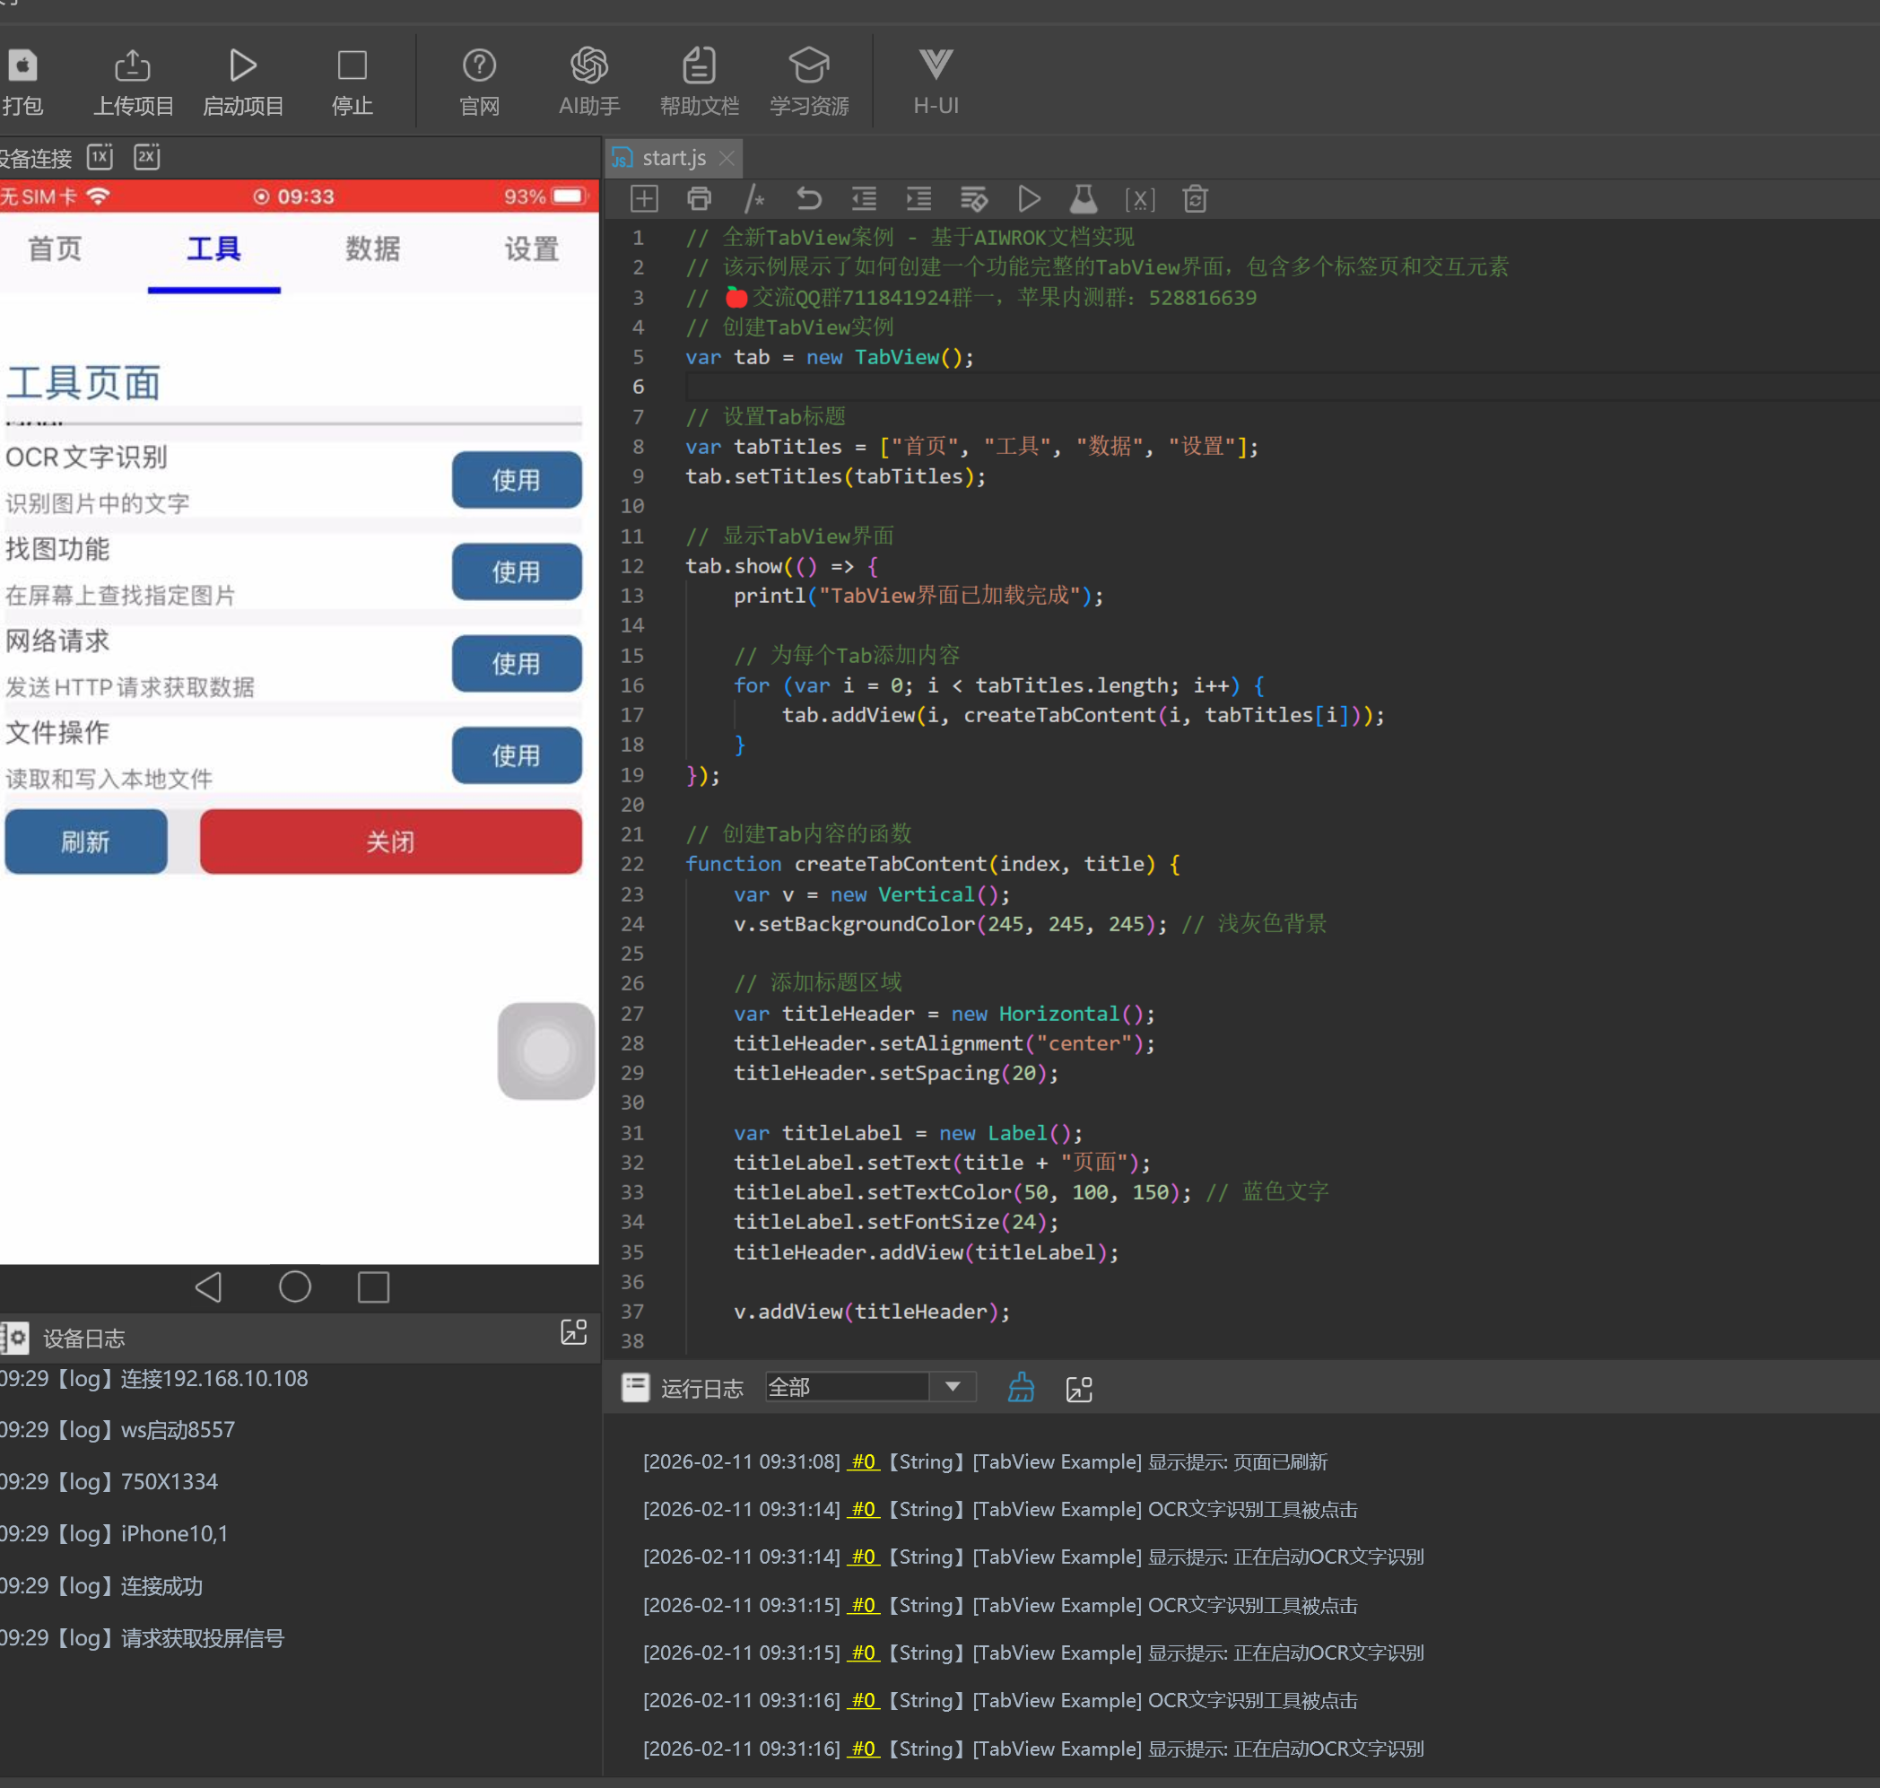Click the trash refresh icon in editor toolbar
The image size is (1880, 1788).
[1195, 199]
